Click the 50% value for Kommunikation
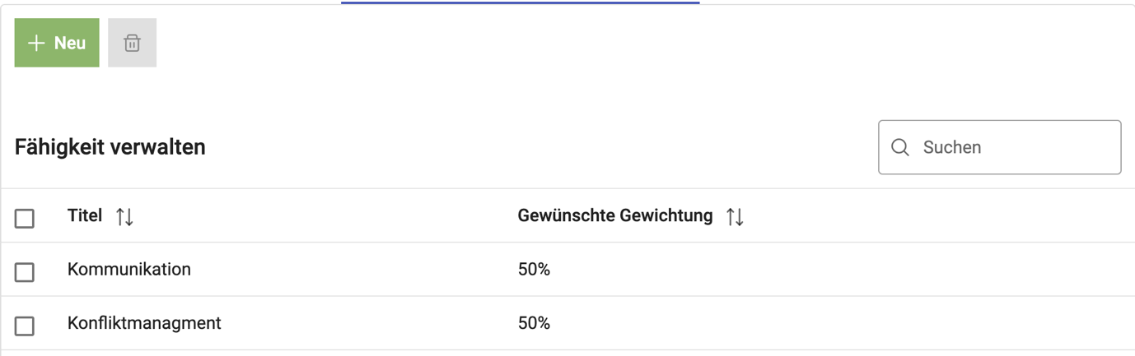1135x356 pixels. point(534,270)
